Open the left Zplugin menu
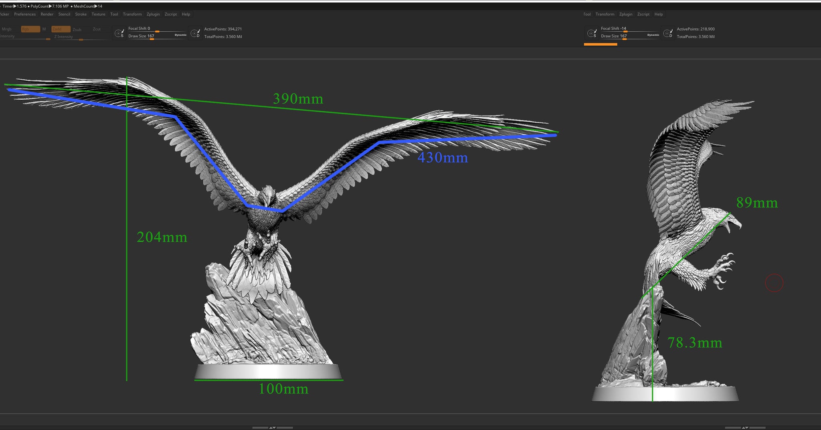 click(153, 14)
